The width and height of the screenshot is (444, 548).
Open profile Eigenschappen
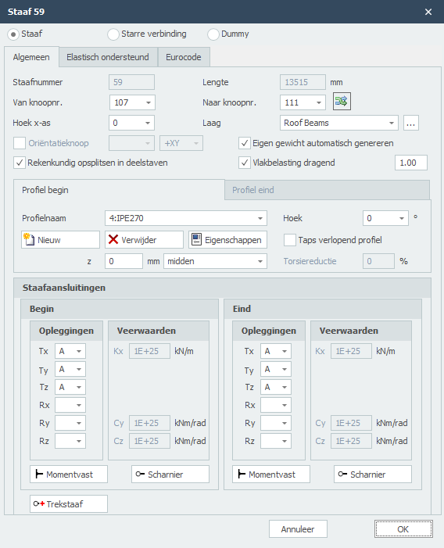point(227,240)
